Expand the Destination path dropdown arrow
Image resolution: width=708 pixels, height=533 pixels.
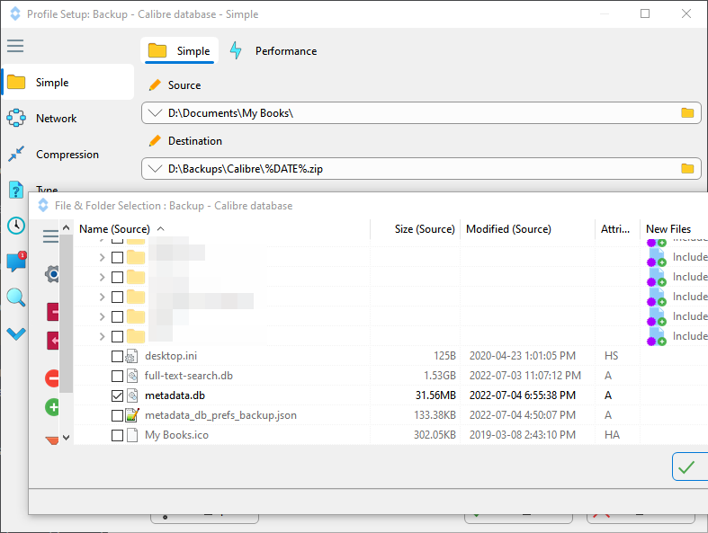[x=155, y=169]
